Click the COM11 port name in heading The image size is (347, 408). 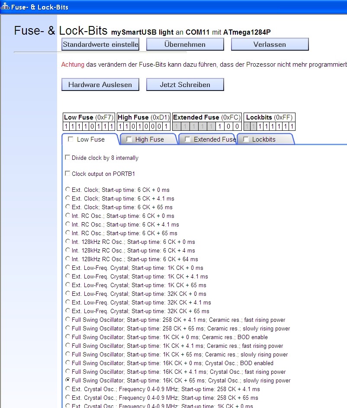point(198,32)
